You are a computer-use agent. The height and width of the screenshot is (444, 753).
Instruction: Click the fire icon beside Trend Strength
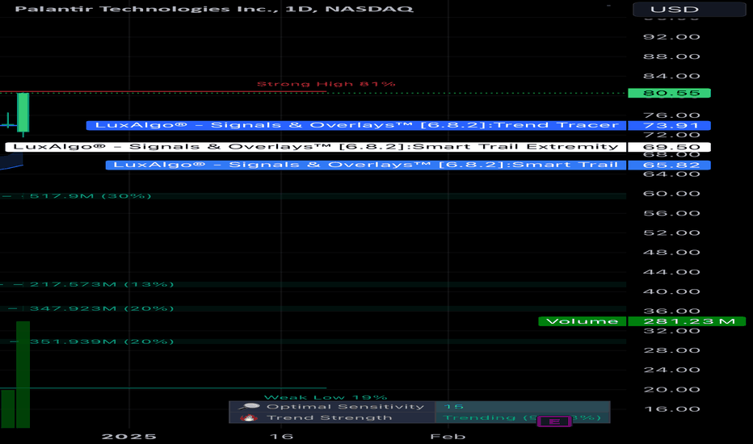pos(248,417)
